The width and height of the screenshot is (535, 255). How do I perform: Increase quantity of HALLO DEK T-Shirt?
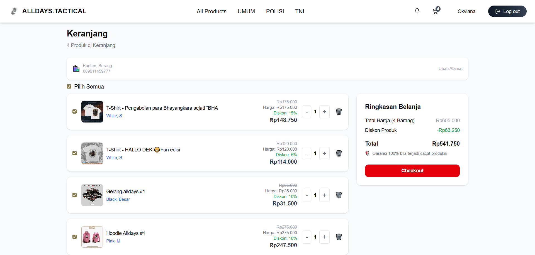(x=324, y=153)
